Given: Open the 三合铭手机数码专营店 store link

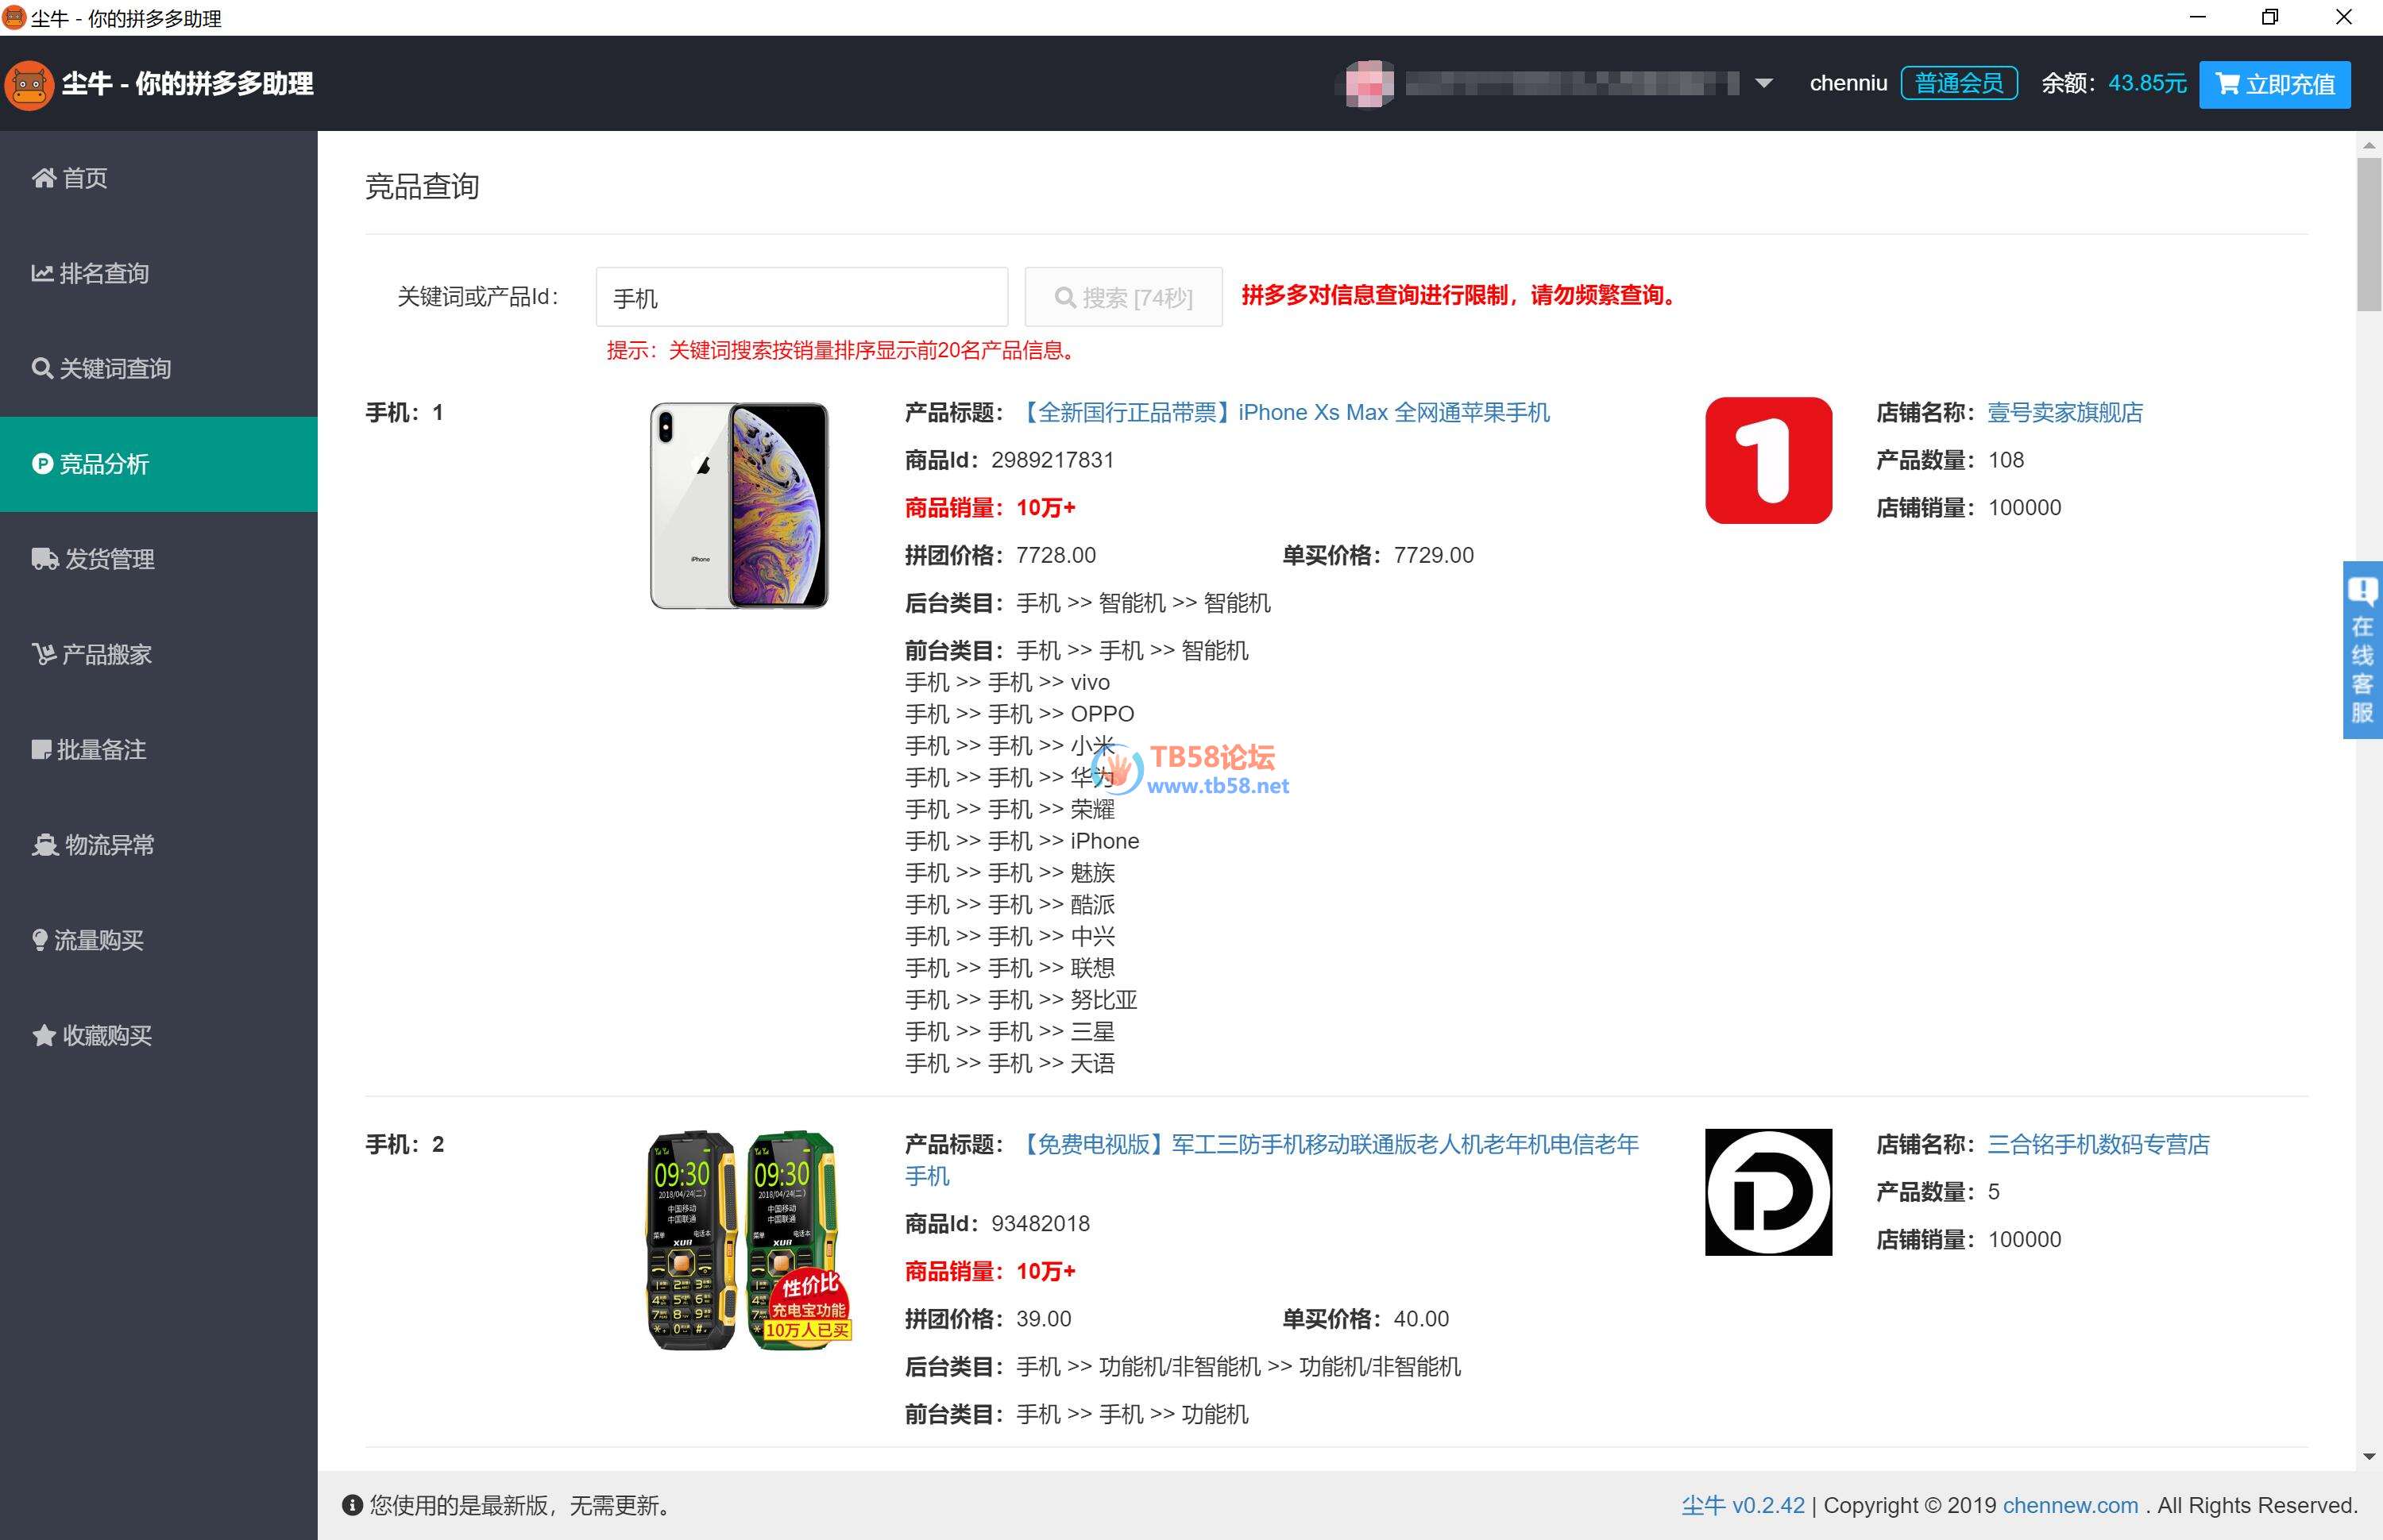Looking at the screenshot, I should 2098,1144.
